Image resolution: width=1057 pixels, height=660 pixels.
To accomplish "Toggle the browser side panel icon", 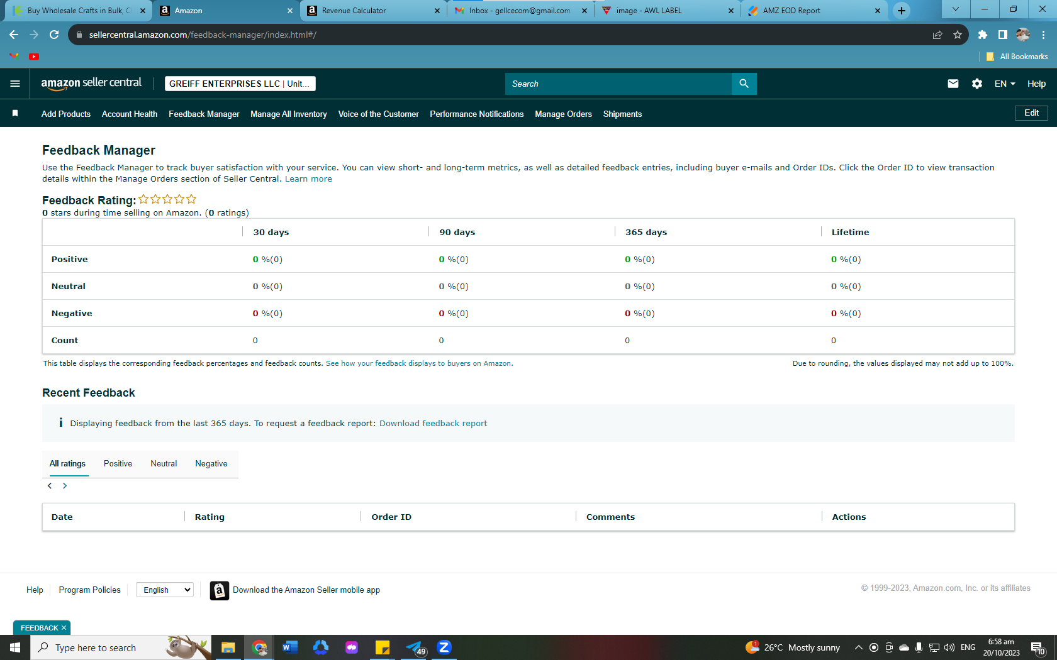I will click(1003, 35).
